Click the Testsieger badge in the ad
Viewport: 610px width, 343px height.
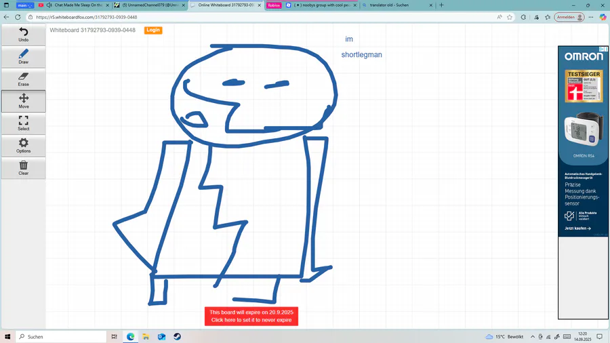(x=584, y=86)
